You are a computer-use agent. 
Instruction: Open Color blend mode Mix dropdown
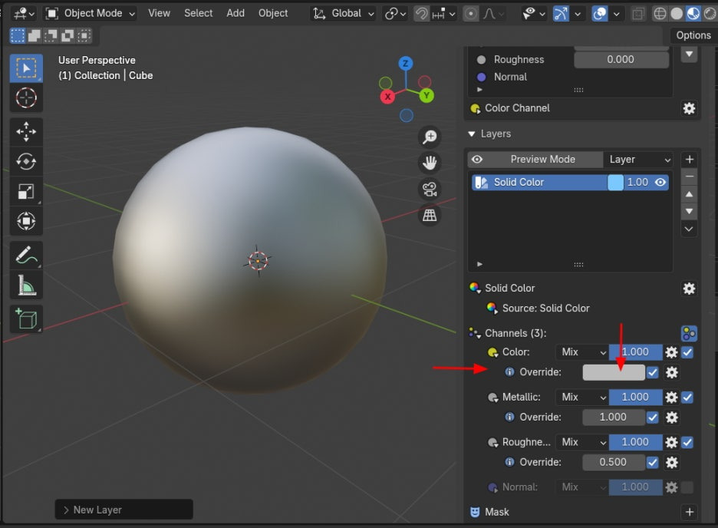pyautogui.click(x=582, y=352)
